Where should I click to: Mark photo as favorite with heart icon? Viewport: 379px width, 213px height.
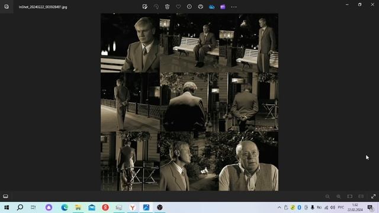(178, 7)
